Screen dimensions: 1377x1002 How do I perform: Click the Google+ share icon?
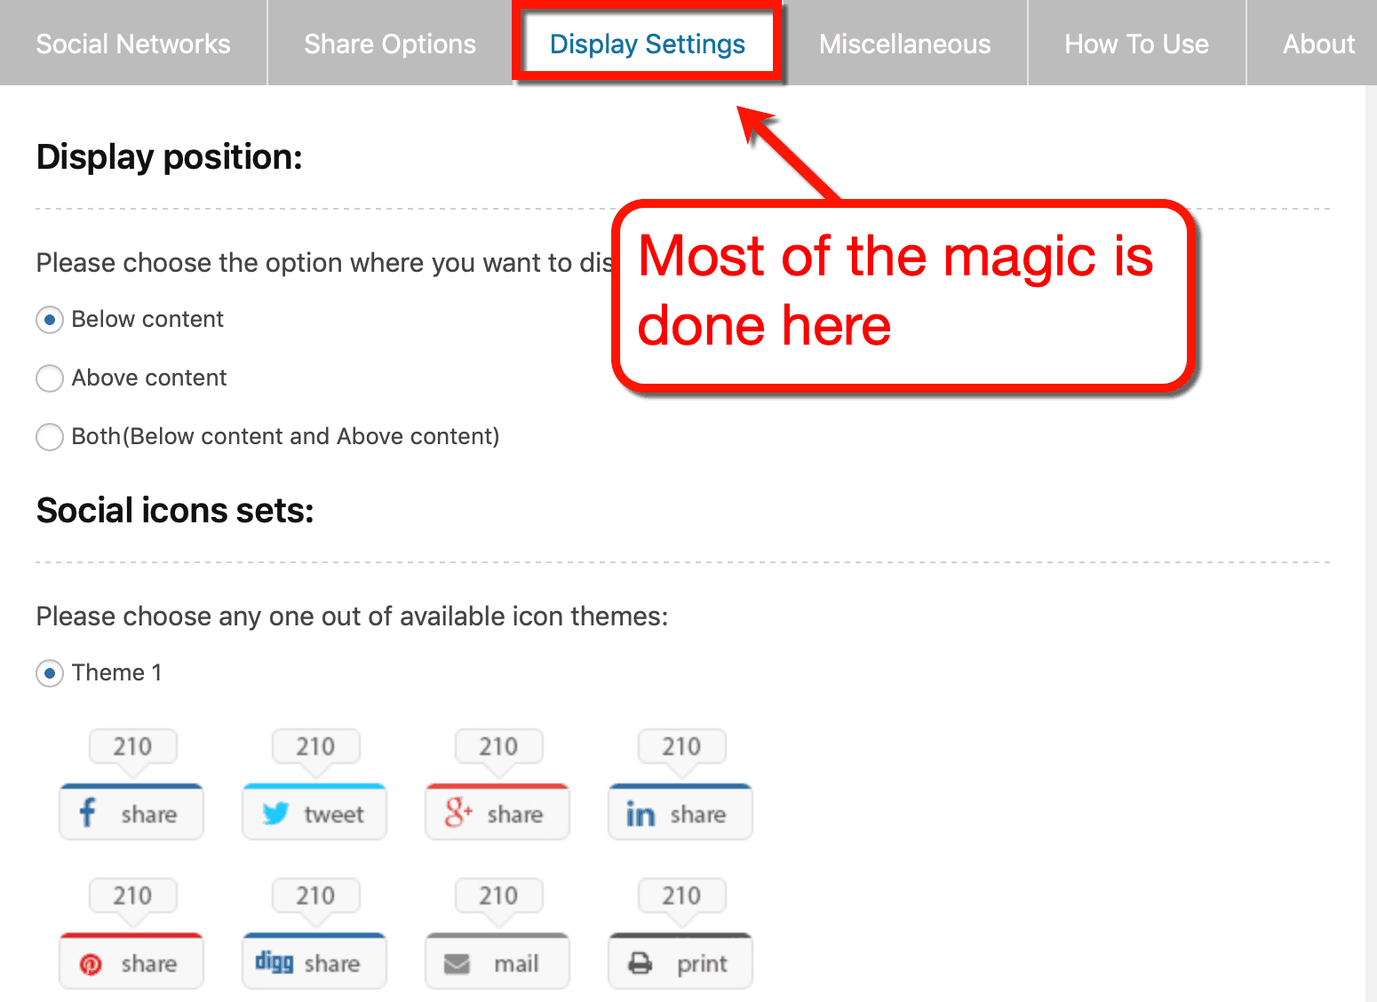tap(497, 812)
